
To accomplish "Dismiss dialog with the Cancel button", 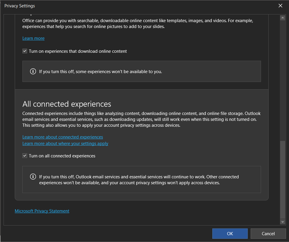I will [x=268, y=233].
